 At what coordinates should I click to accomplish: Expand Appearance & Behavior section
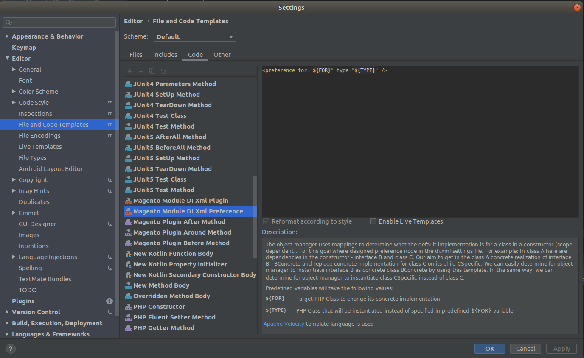[x=7, y=36]
